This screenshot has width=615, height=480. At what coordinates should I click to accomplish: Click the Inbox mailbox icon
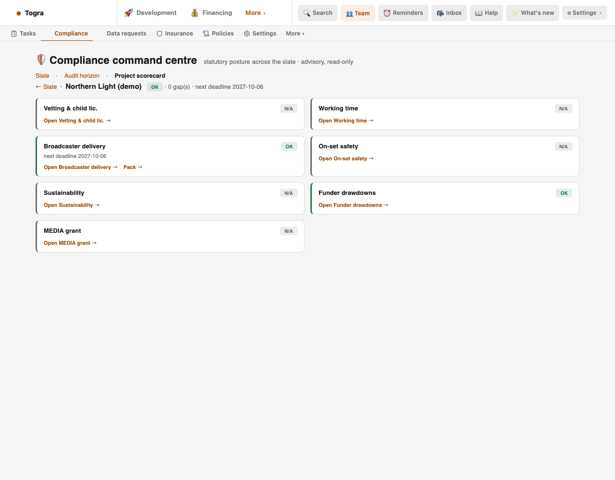click(440, 13)
